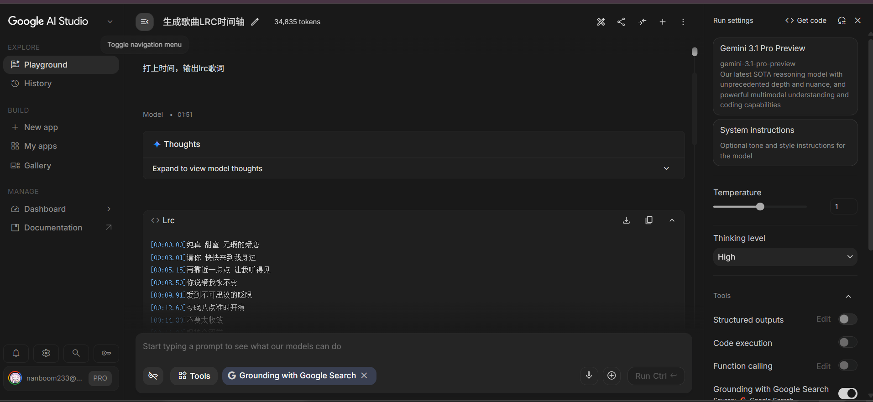The image size is (873, 402).
Task: Edit the prompt title with pencil icon
Action: tap(255, 22)
